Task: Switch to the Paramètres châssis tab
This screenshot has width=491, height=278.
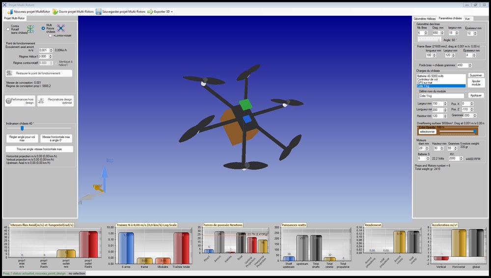Action: pyautogui.click(x=450, y=19)
